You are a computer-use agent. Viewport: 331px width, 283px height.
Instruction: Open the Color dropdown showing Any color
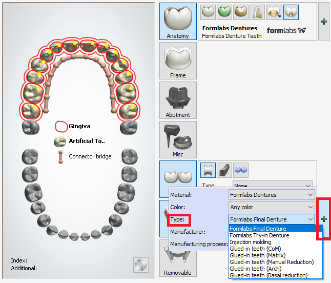pos(311,207)
